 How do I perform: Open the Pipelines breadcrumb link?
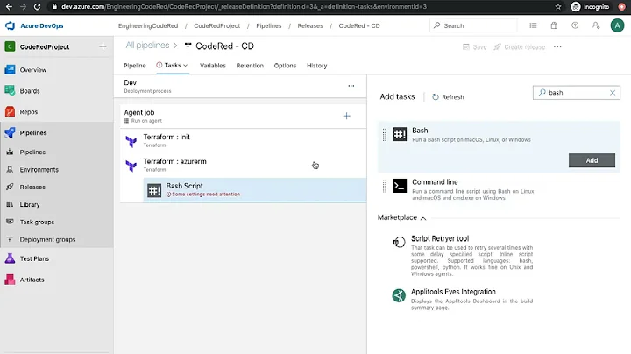(x=269, y=25)
